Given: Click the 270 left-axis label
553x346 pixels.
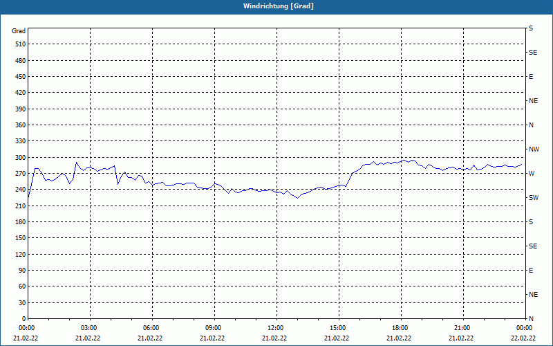Looking at the screenshot, I should point(20,174).
